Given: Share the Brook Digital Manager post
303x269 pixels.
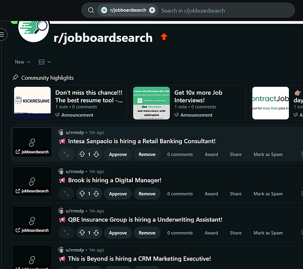Looking at the screenshot, I should point(235,194).
